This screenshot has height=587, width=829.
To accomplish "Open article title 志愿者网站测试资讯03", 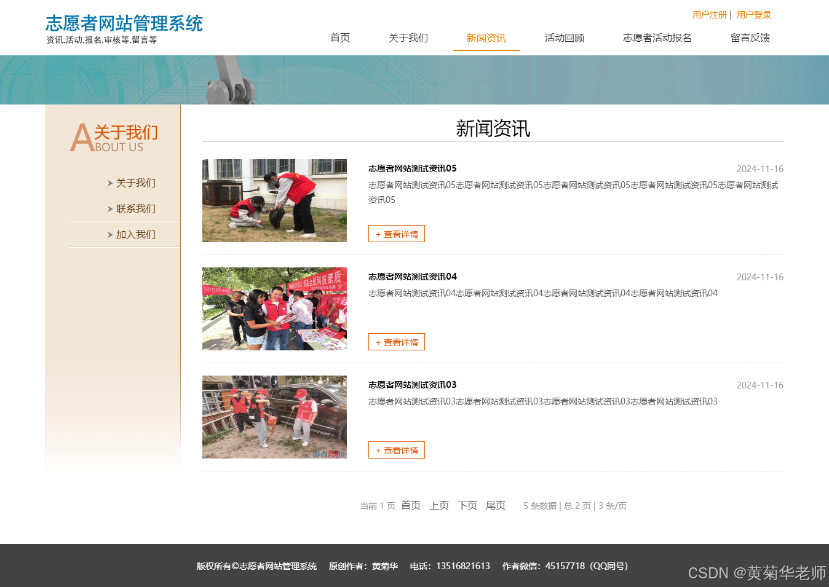I will pos(413,385).
